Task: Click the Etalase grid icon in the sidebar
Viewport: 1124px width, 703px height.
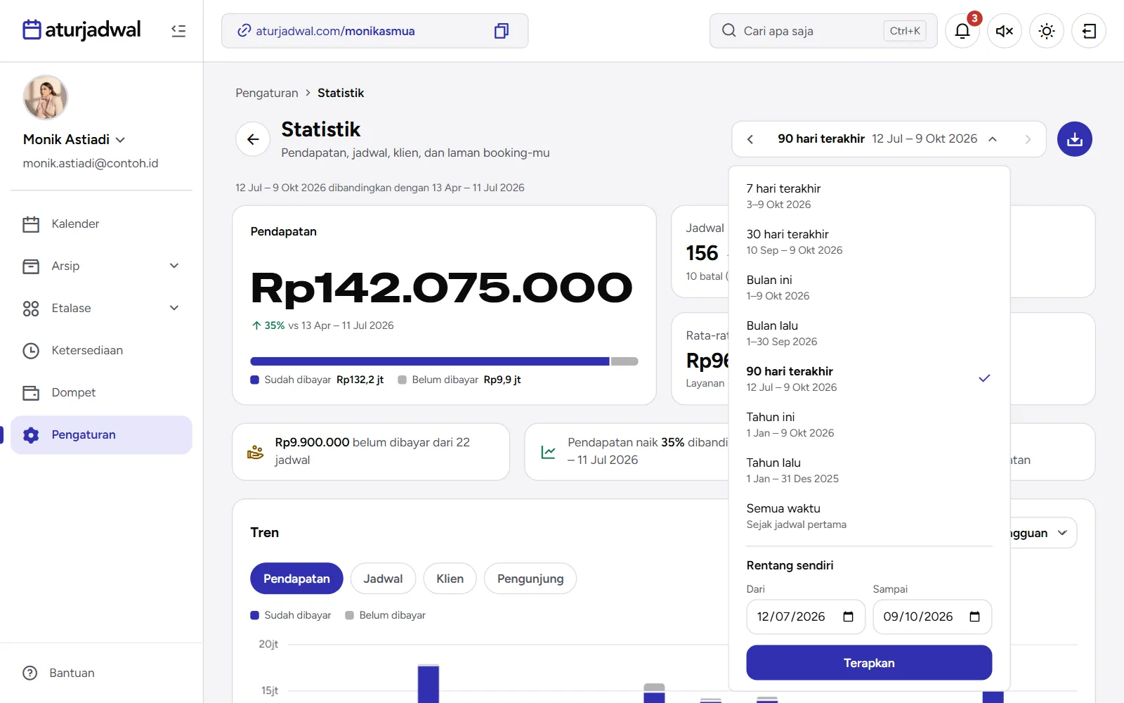Action: click(x=31, y=309)
